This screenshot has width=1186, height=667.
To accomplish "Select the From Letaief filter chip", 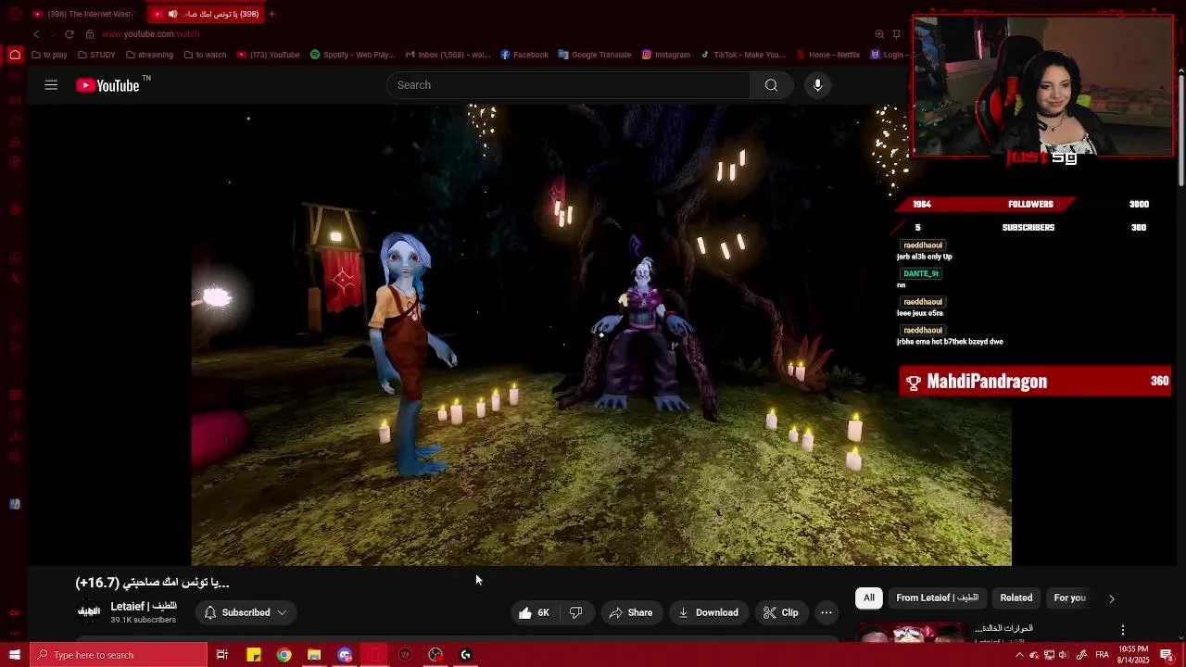I will tap(937, 598).
